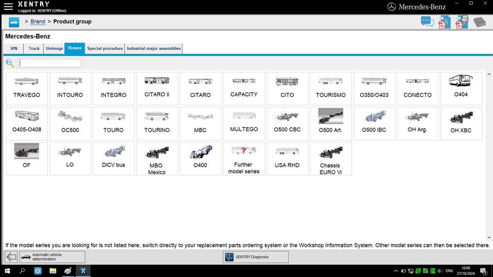The width and height of the screenshot is (493, 277).
Task: Select the INTEGRO bus model
Action: coord(113,88)
